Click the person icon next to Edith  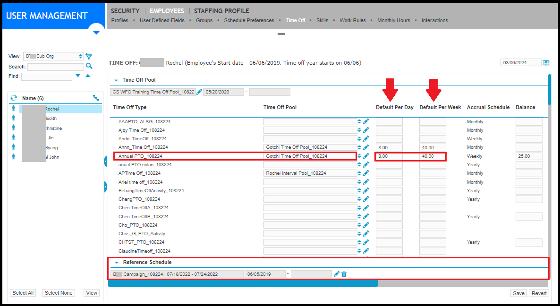(x=14, y=118)
